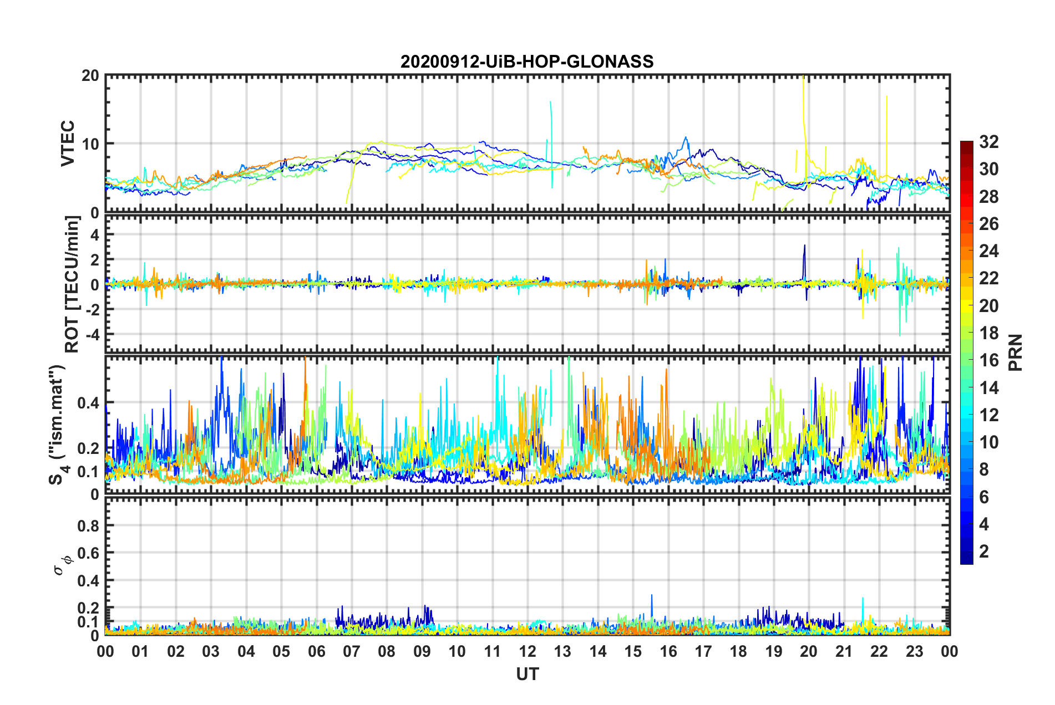Click UT axis hour label 09

tap(422, 651)
